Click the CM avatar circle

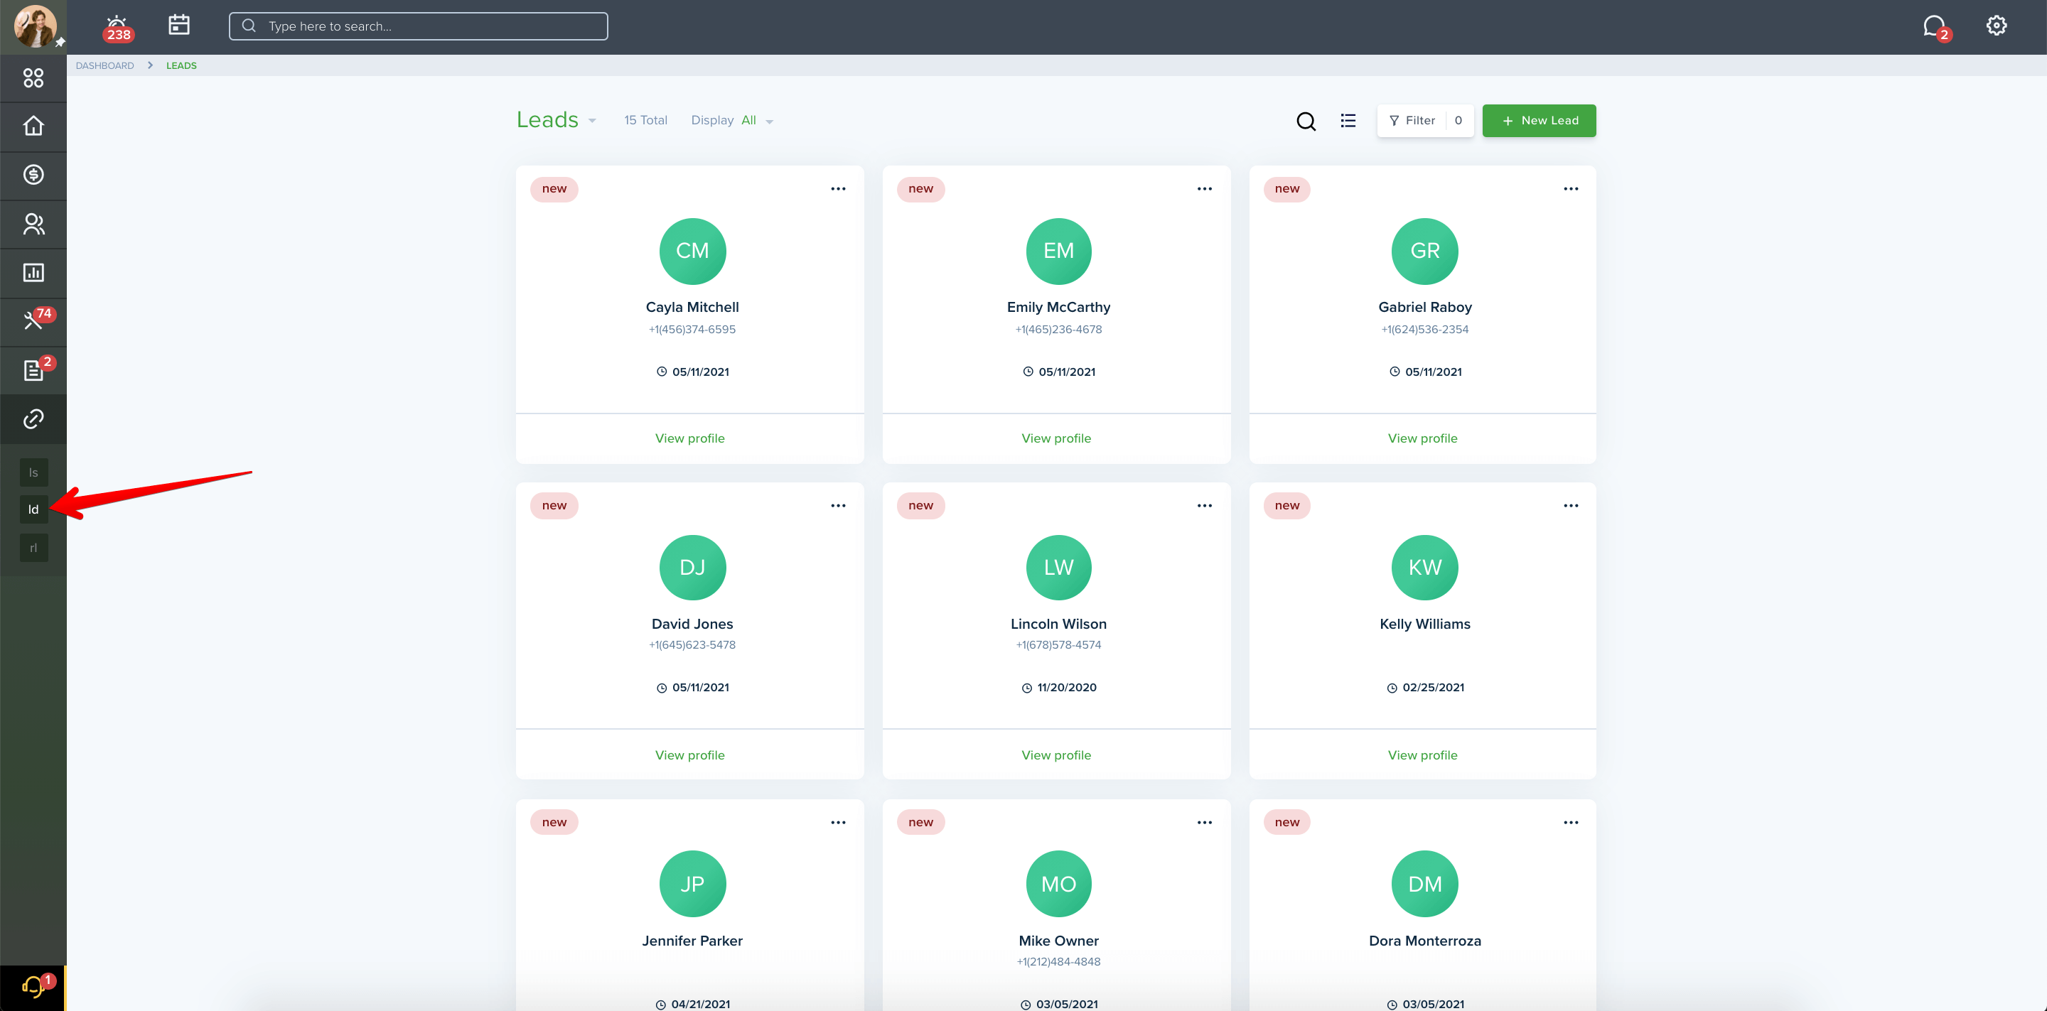point(692,251)
